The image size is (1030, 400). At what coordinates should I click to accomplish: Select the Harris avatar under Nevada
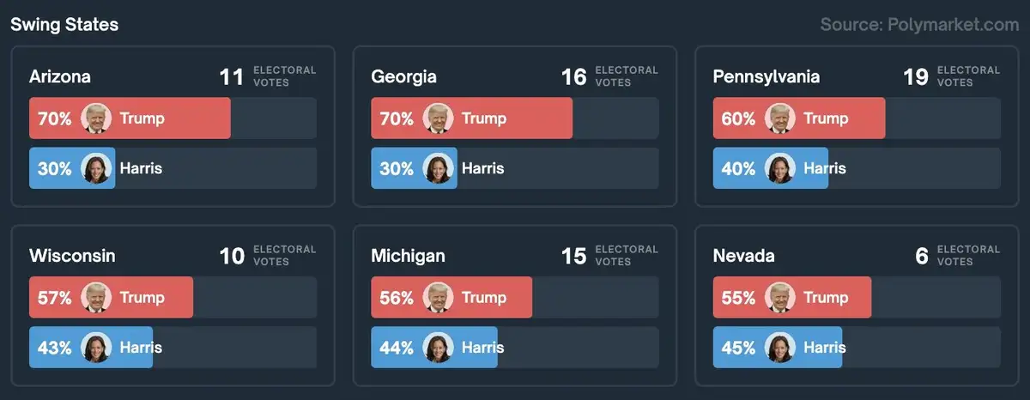pyautogui.click(x=780, y=348)
